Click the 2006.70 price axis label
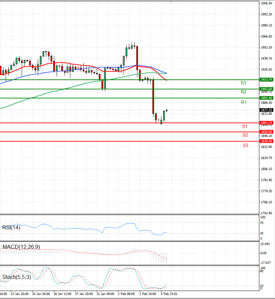The height and width of the screenshot is (299, 275). (266, 3)
